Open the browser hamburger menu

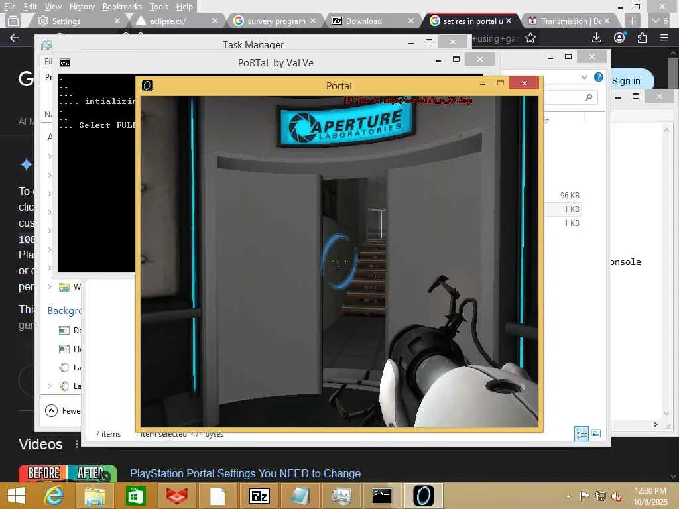pyautogui.click(x=664, y=38)
